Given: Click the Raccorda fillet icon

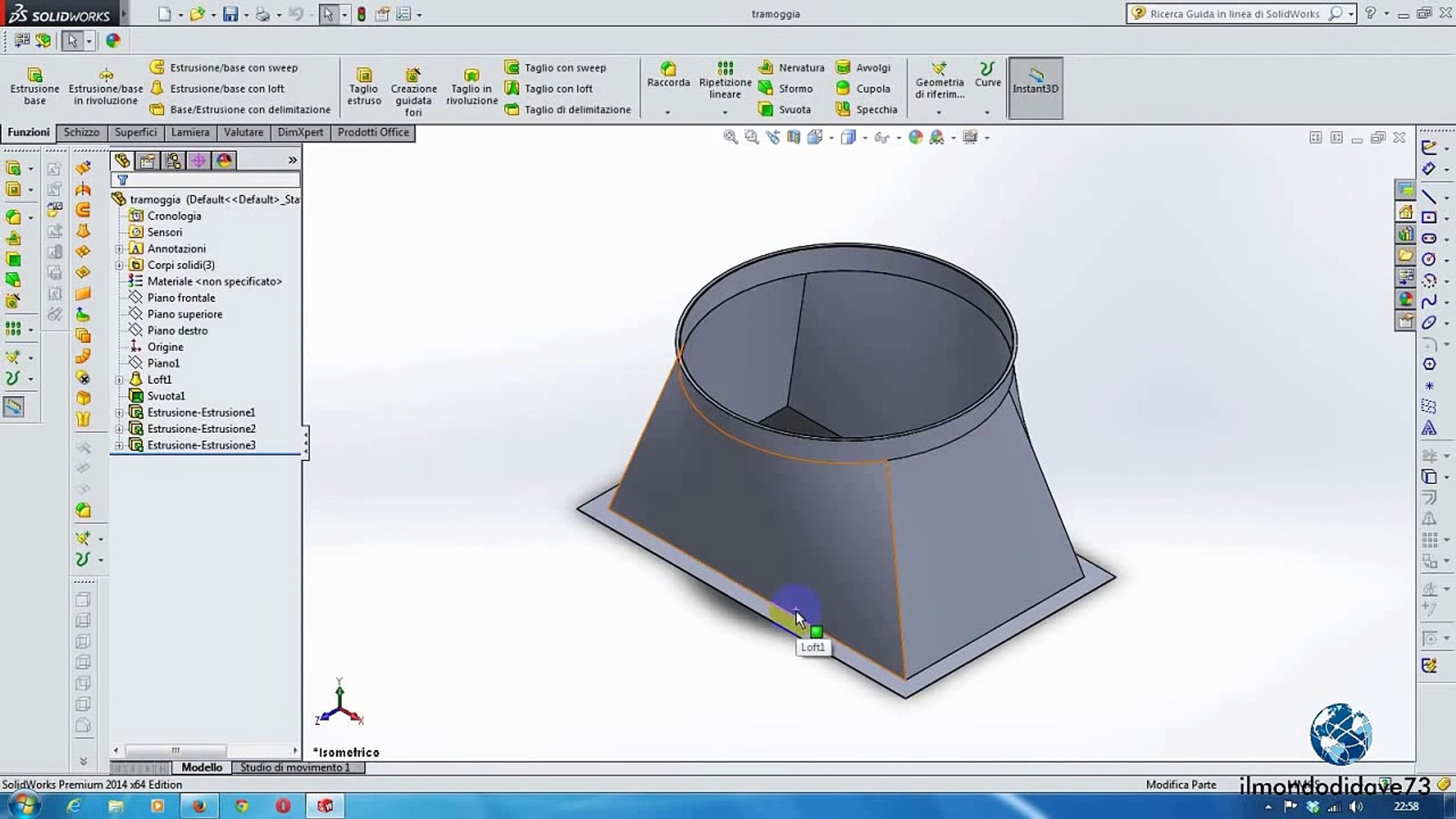Looking at the screenshot, I should [668, 69].
